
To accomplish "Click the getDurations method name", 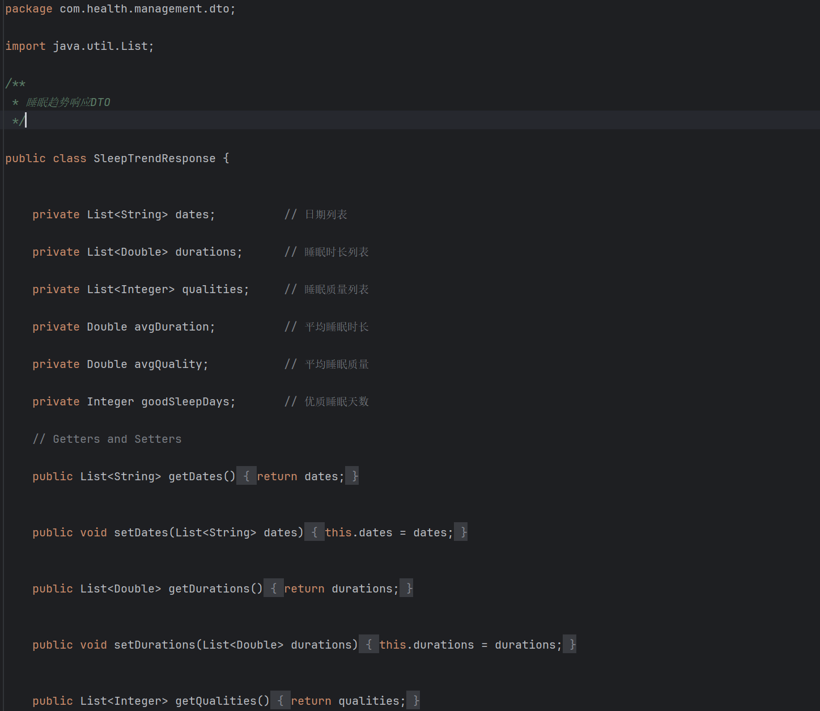I will coord(209,589).
